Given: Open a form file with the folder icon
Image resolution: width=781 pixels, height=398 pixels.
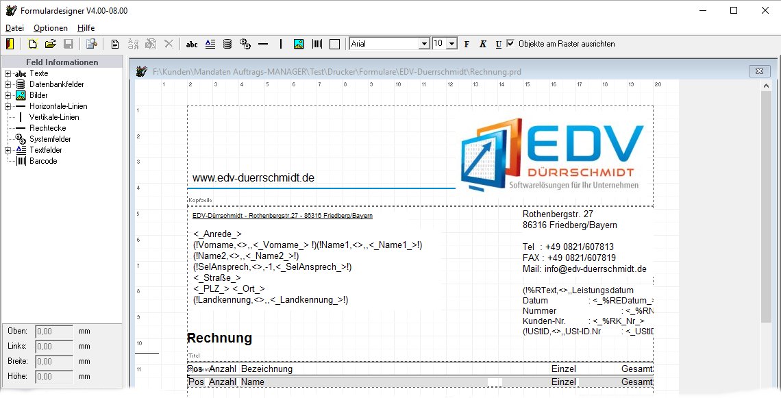Looking at the screenshot, I should click(x=50, y=44).
